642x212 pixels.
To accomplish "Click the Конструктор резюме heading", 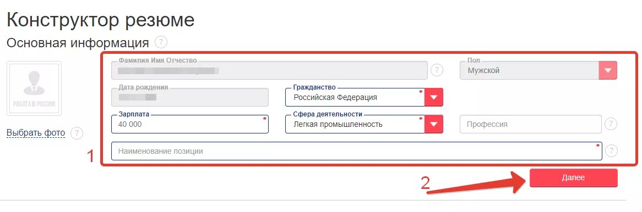I will point(100,19).
